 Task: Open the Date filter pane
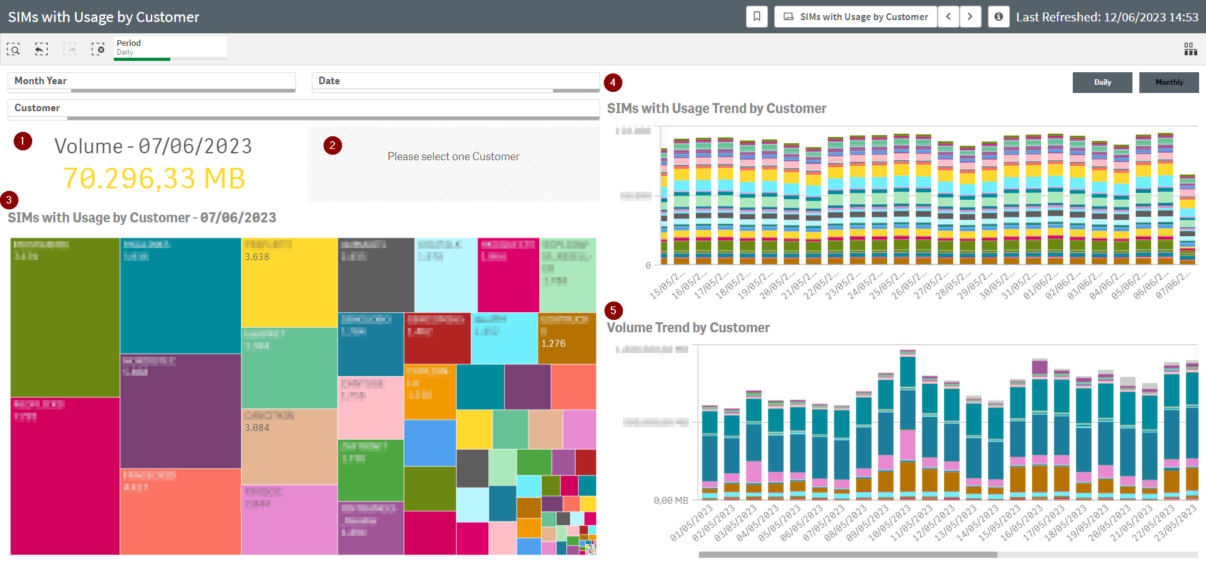click(x=455, y=81)
